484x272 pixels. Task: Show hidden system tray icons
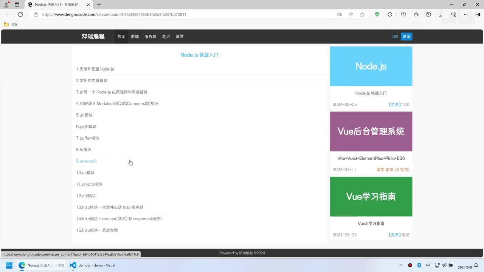pyautogui.click(x=401, y=265)
